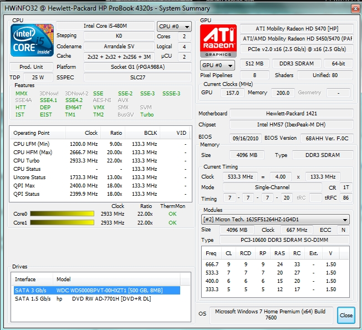362x330 pixels.
Task: Expand the memory modules dropdown
Action: point(275,220)
